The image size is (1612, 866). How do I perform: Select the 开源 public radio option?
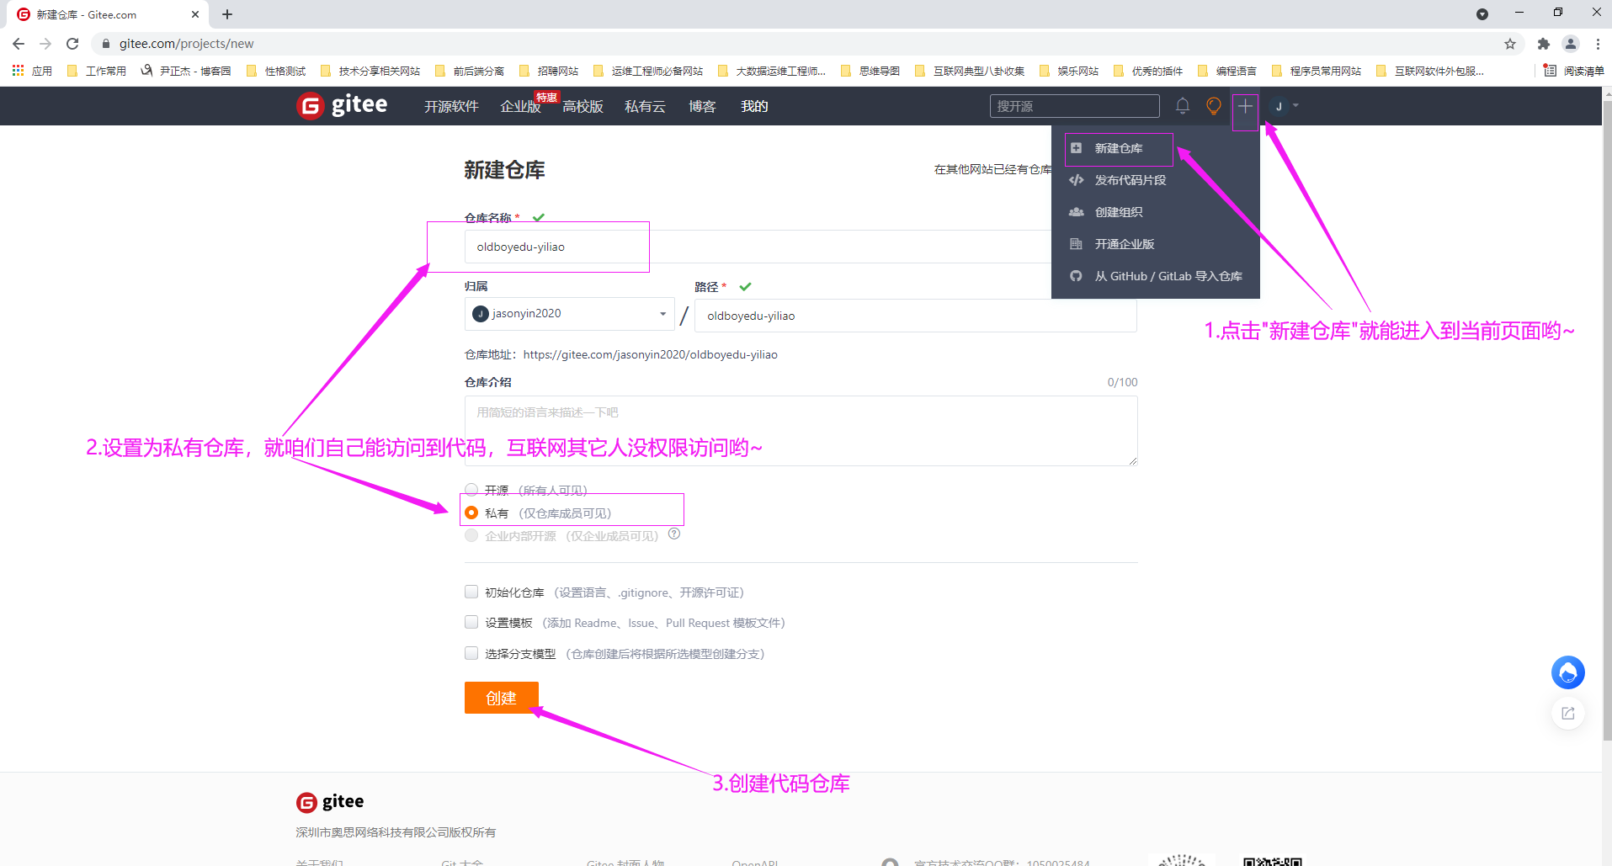pyautogui.click(x=471, y=490)
